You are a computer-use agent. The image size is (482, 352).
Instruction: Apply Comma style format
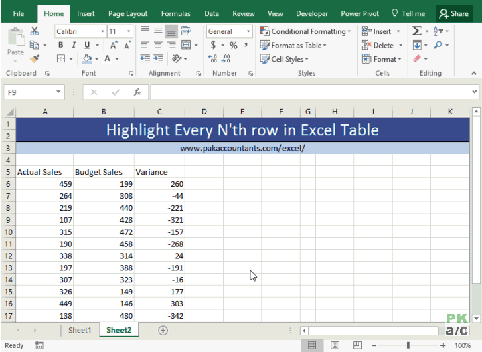(246, 45)
